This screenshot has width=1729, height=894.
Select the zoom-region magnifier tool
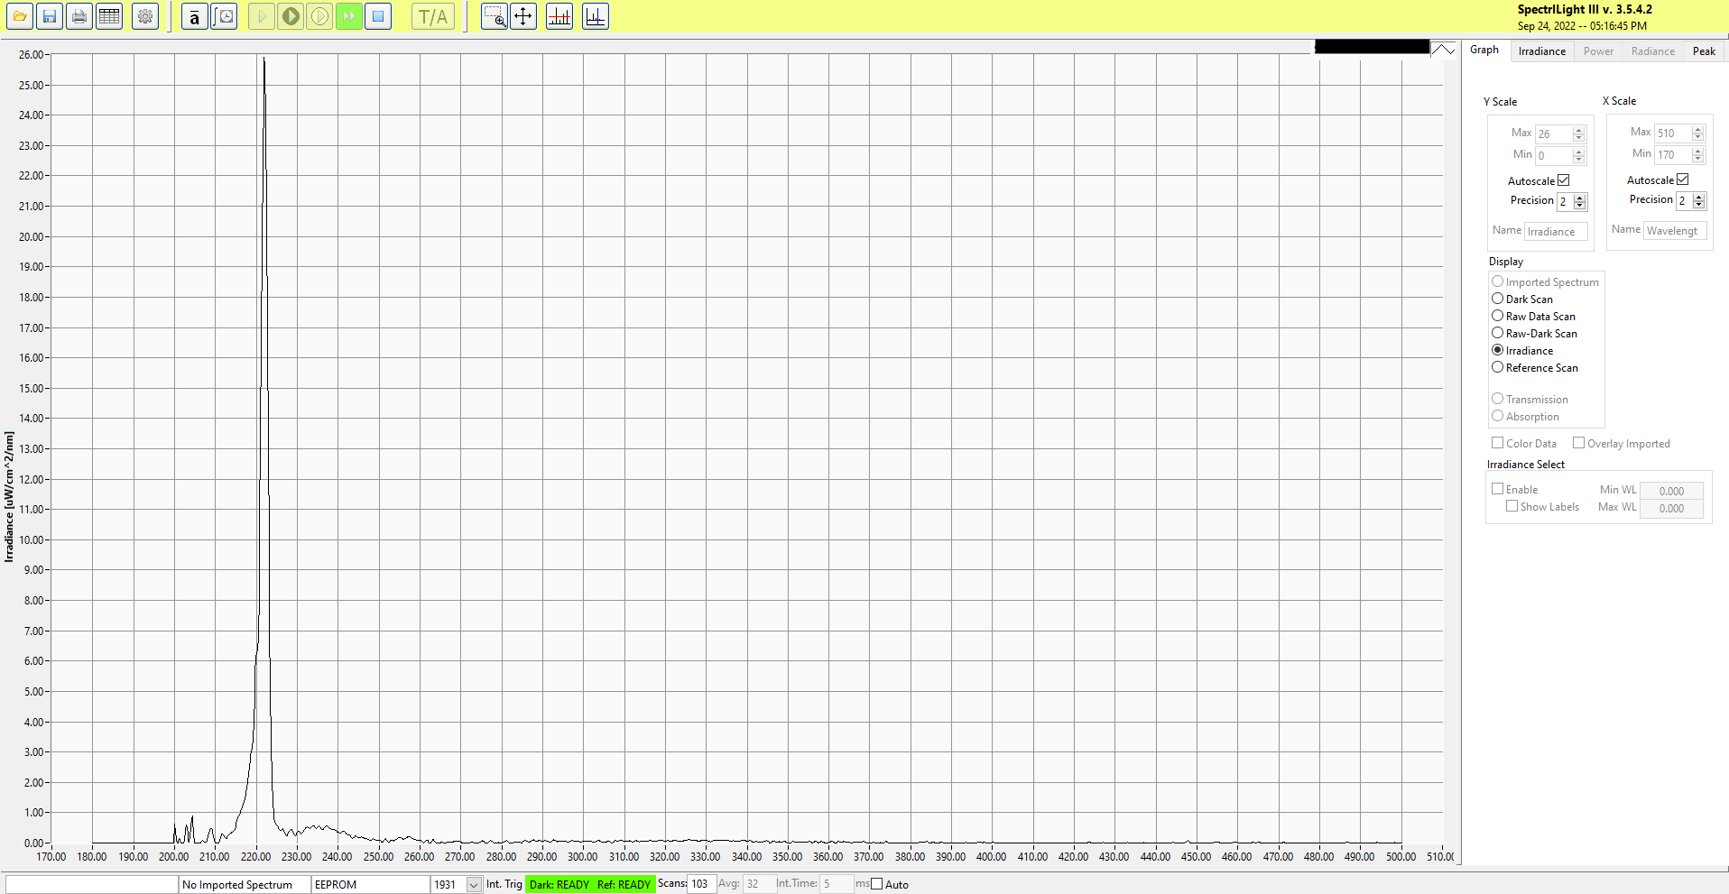coord(495,16)
